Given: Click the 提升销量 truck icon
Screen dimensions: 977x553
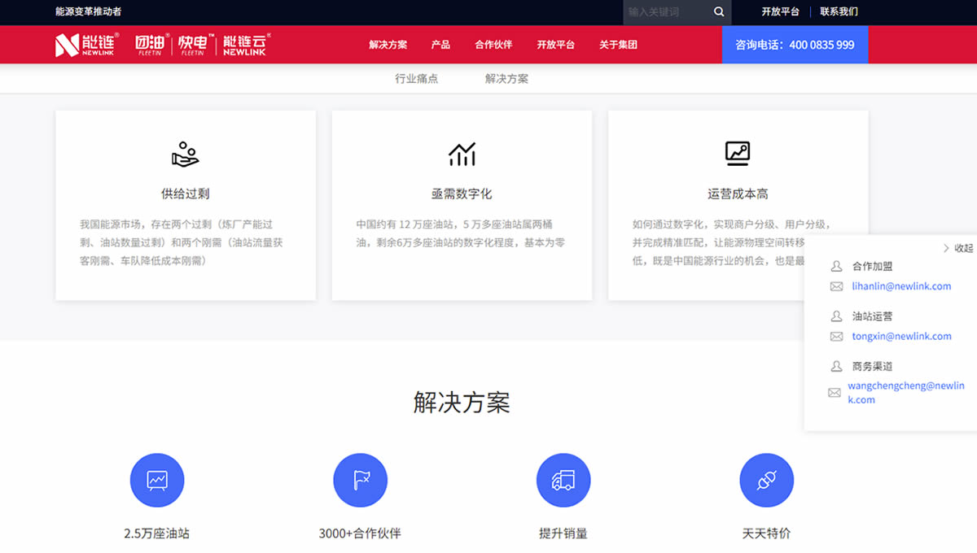Looking at the screenshot, I should tap(563, 481).
